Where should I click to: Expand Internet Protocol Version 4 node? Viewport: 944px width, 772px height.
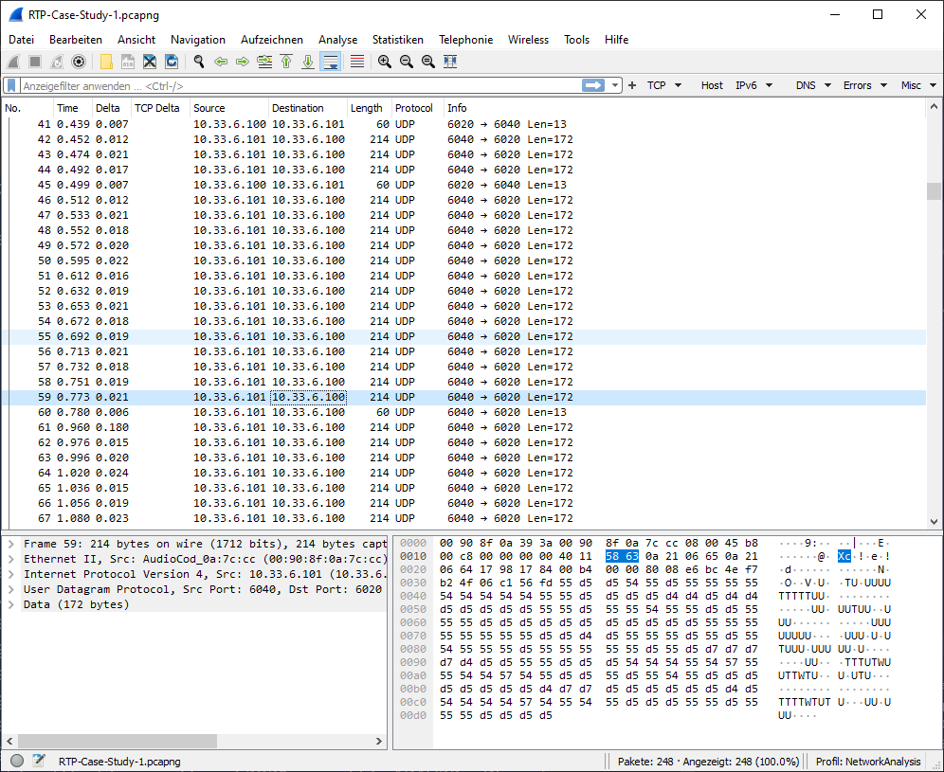[10, 574]
